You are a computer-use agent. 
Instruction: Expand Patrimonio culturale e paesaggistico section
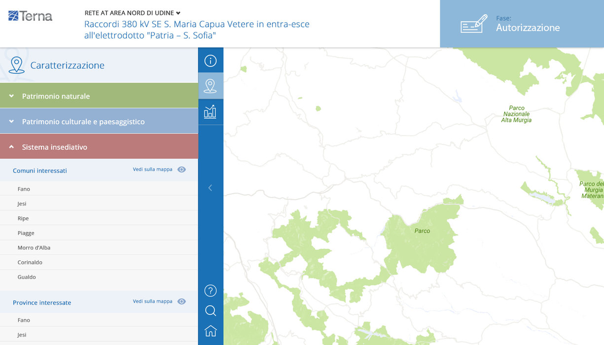[x=99, y=122]
